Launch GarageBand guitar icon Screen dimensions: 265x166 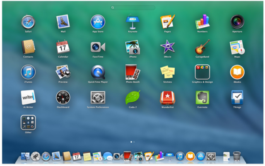pyautogui.click(x=202, y=47)
